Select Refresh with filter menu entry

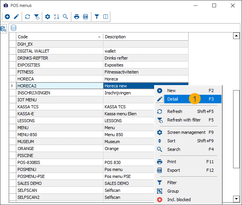184,120
